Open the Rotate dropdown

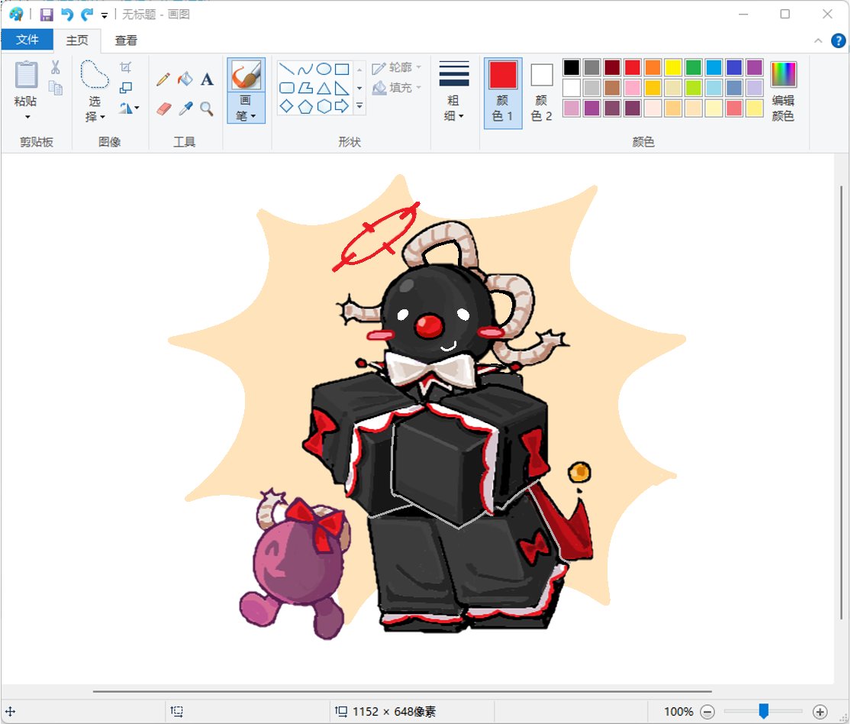(129, 108)
